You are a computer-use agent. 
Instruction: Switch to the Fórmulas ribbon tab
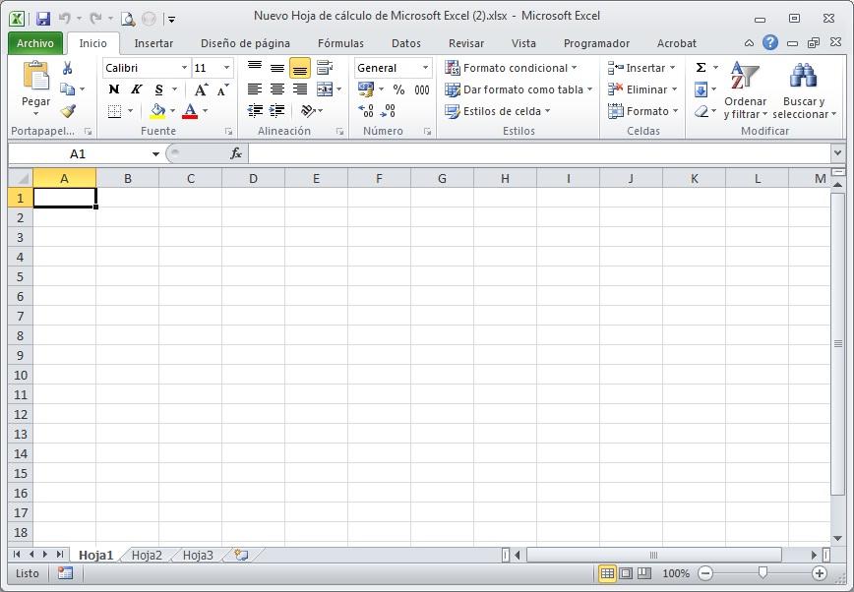pyautogui.click(x=339, y=43)
